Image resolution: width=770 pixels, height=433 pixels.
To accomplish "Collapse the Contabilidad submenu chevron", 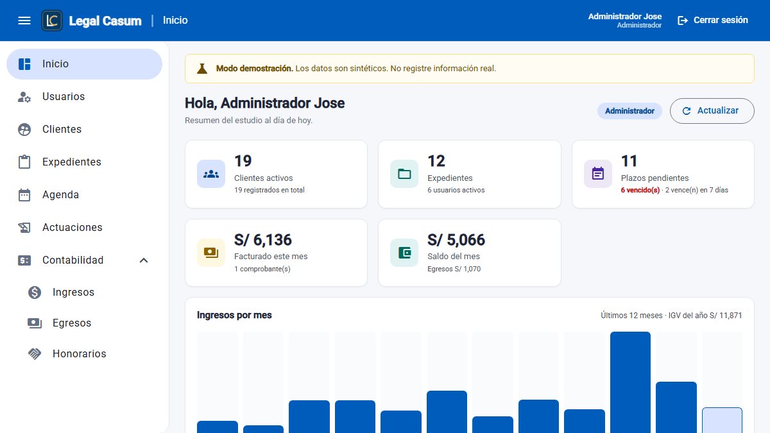I will 144,260.
